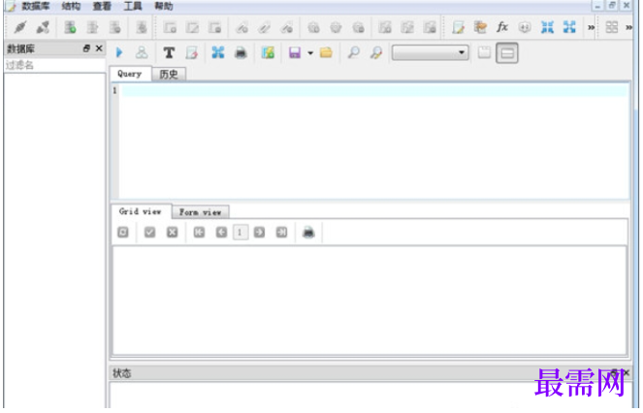This screenshot has height=413, width=643.
Task: Click the printer icon in the Grid view toolbar
Action: pos(308,233)
